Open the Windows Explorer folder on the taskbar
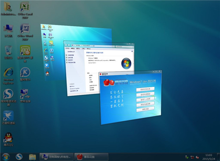The height and width of the screenshot is (161, 220). (33, 156)
